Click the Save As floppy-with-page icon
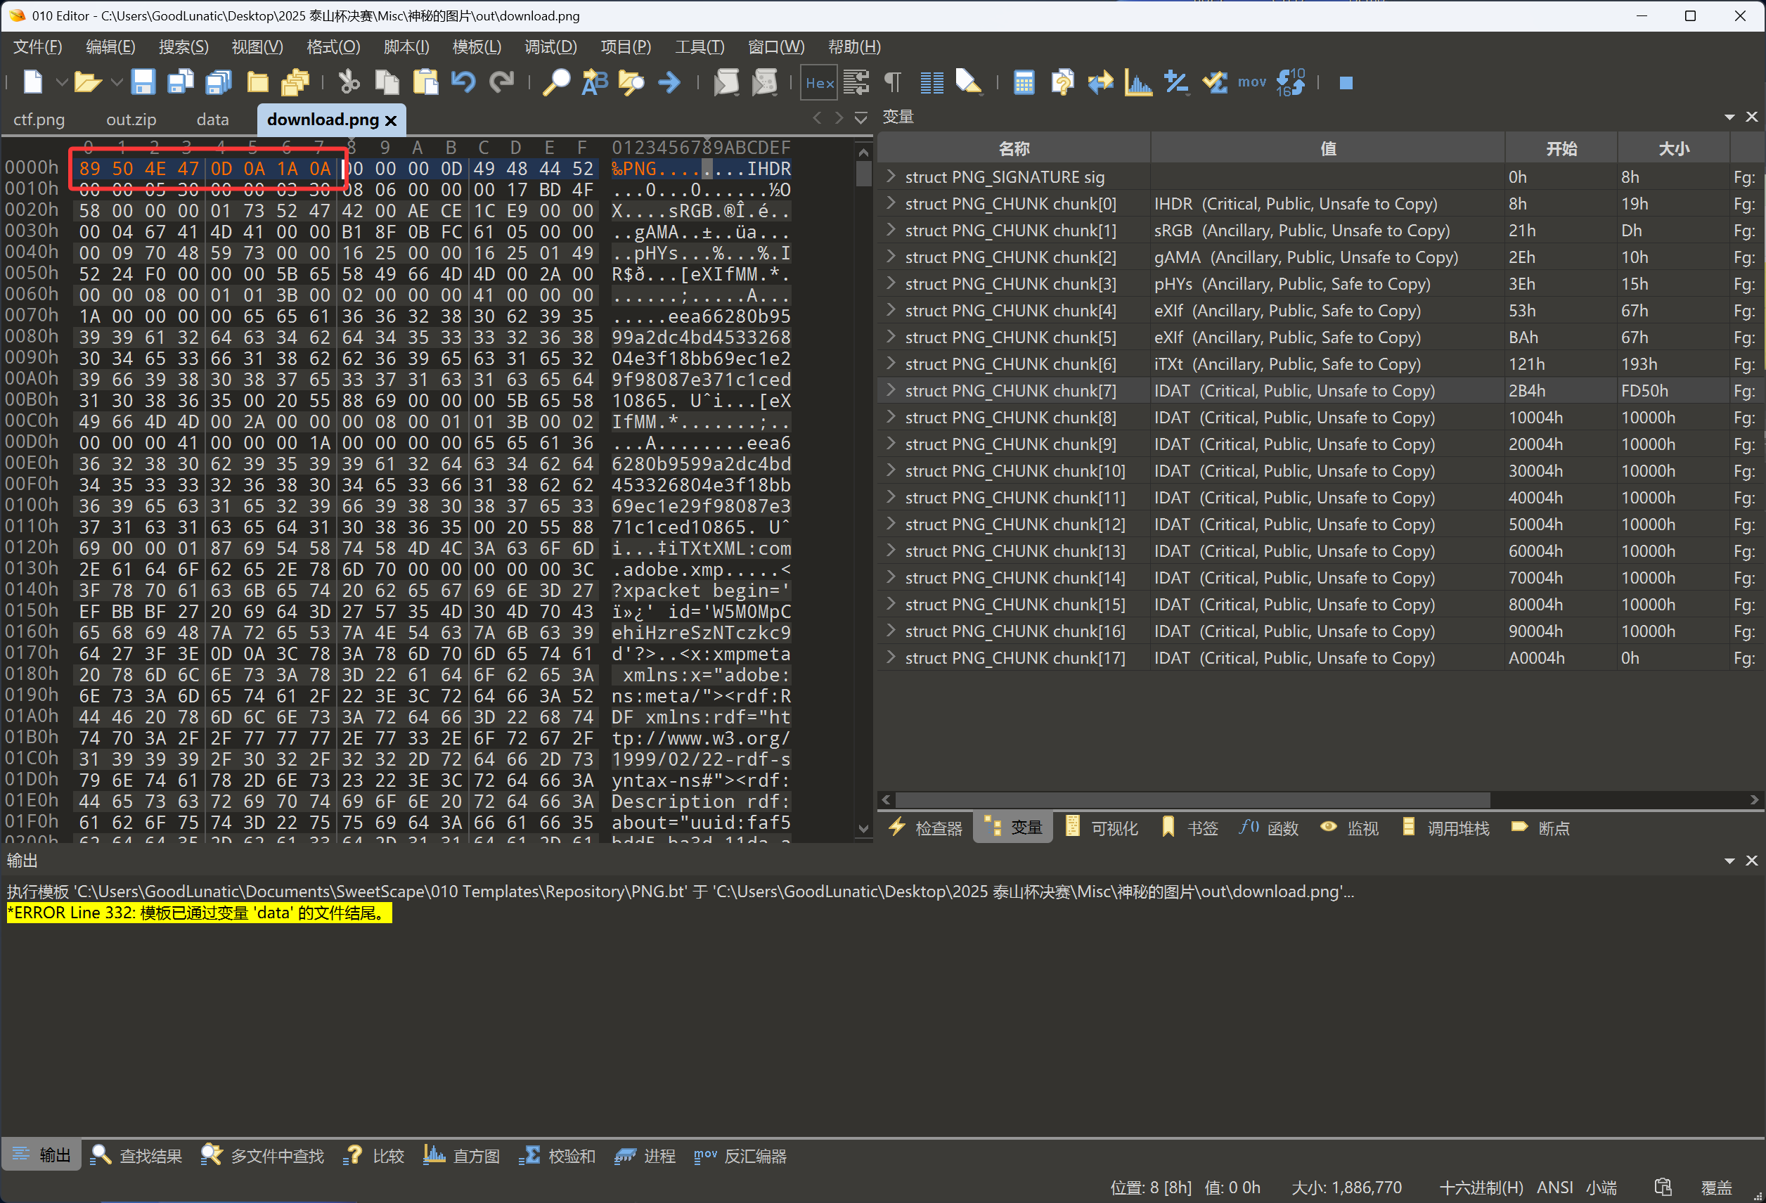 pyautogui.click(x=181, y=82)
